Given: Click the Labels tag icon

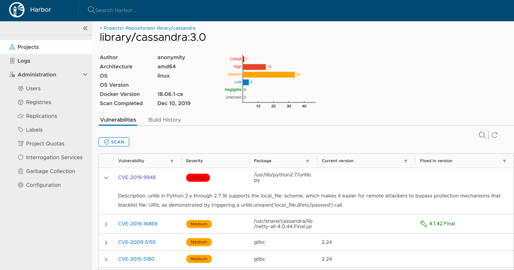Looking at the screenshot, I should (x=20, y=130).
